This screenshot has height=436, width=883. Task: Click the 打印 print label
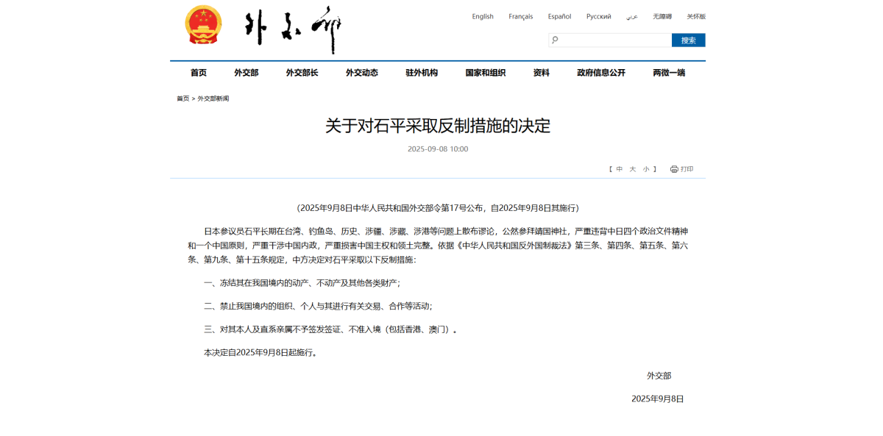coord(687,169)
